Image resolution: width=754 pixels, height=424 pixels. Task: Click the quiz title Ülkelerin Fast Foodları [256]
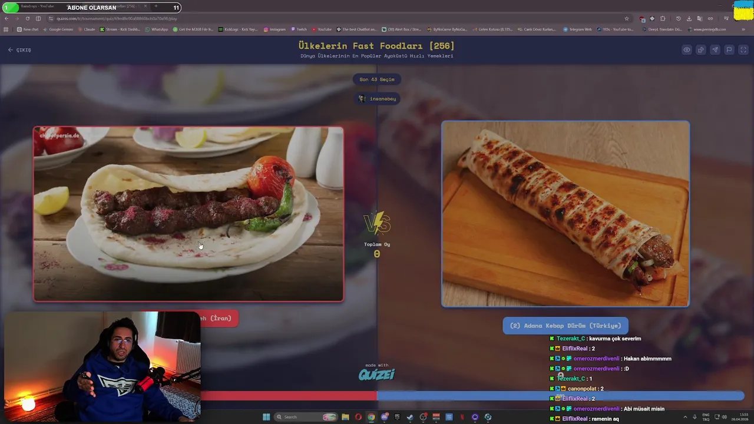[377, 46]
